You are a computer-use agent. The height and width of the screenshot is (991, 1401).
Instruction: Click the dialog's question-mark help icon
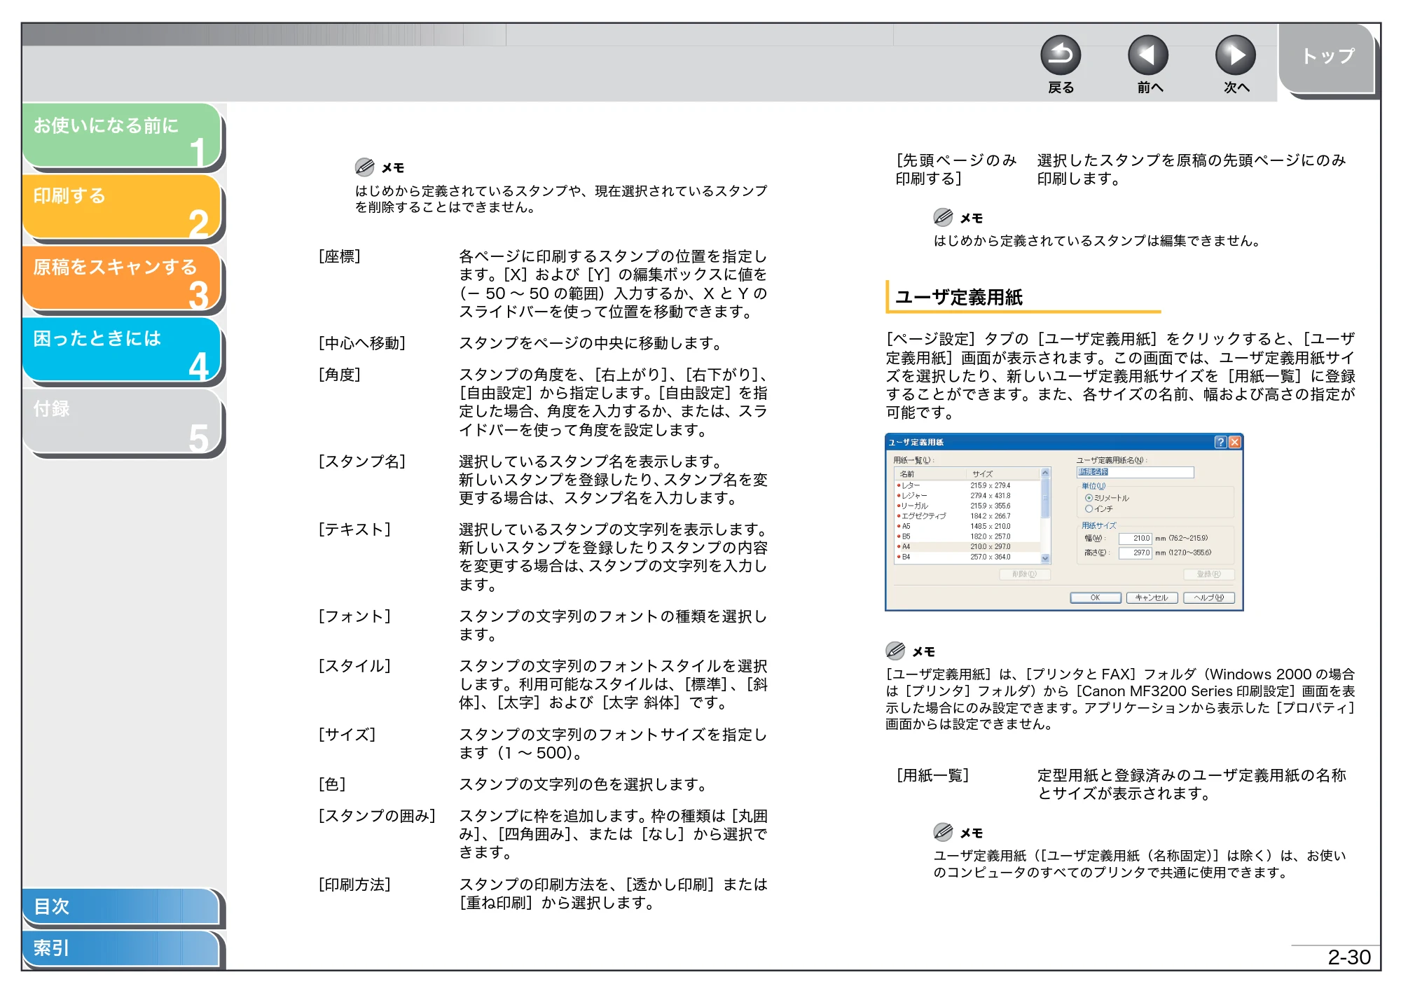(x=1220, y=442)
